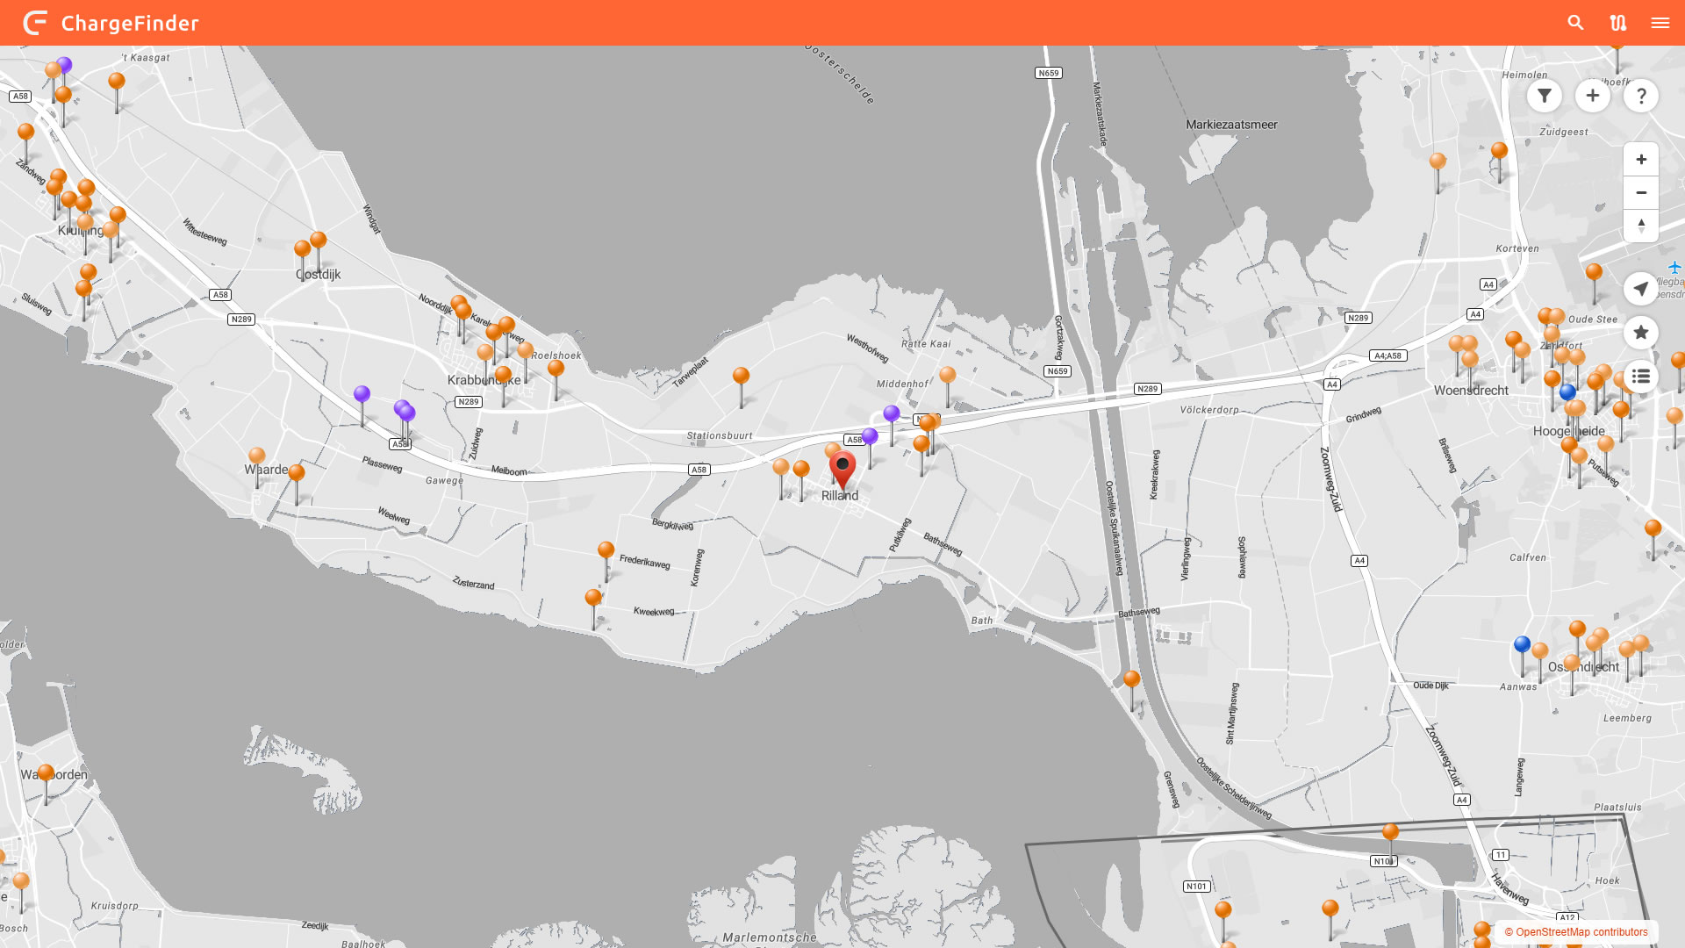Reset map bearing with compass button
Viewport: 1685px width, 948px height.
pos(1640,226)
